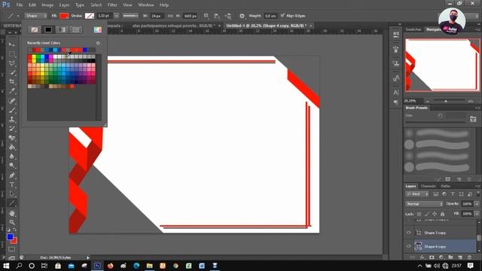Open the Window menu
This screenshot has width=482, height=271.
pos(145,5)
